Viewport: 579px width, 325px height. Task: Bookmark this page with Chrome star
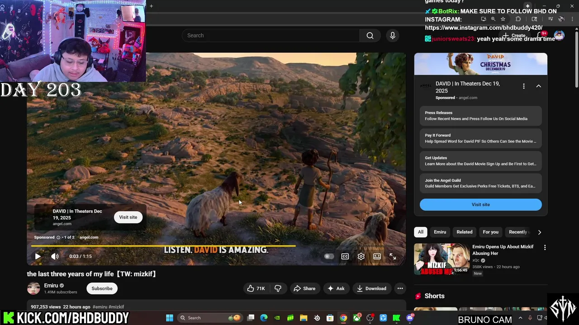(503, 19)
